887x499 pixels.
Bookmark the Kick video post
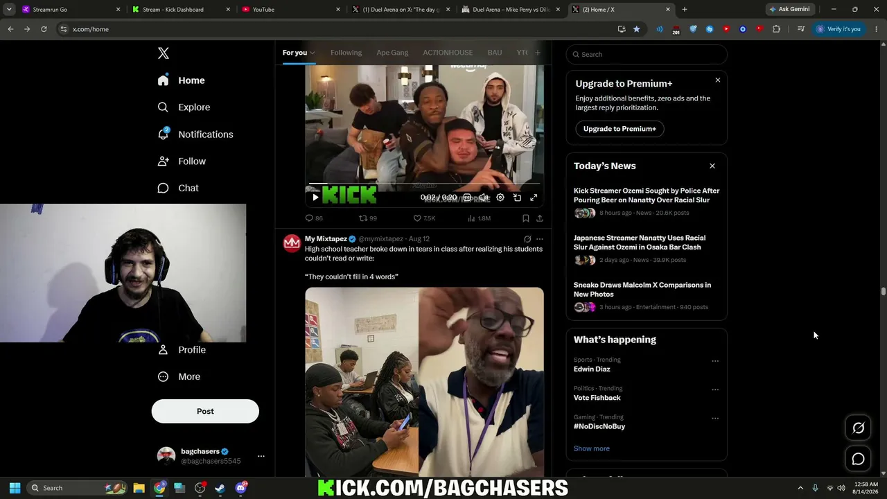(526, 218)
